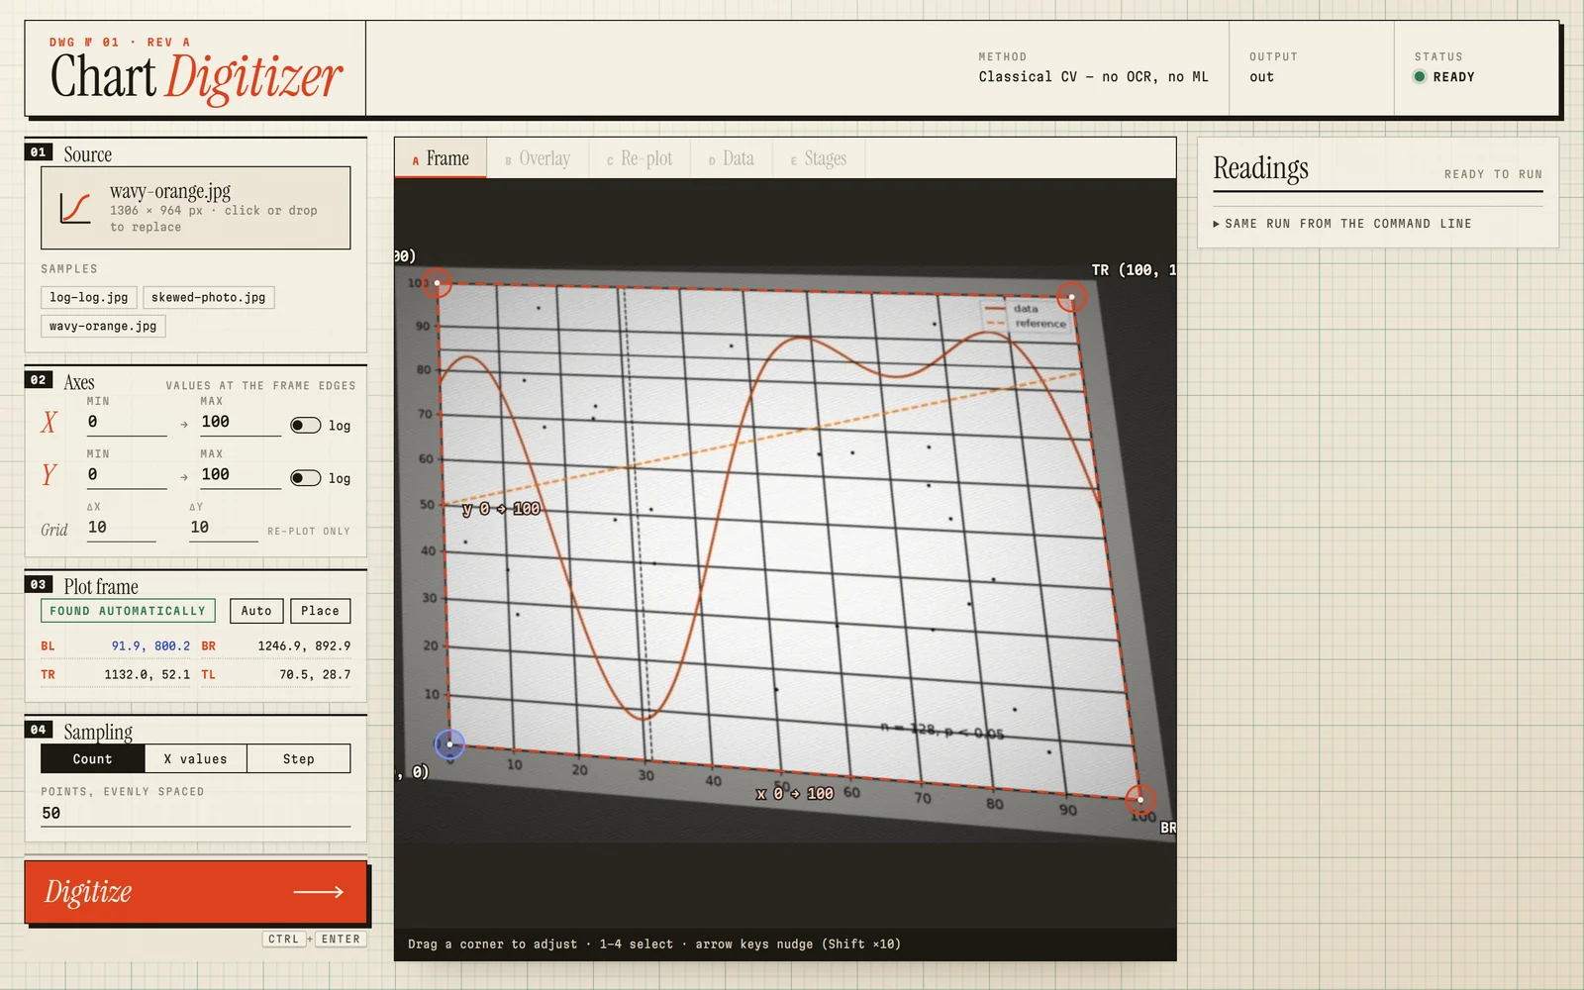Select the top-left red corner handle

click(x=438, y=283)
